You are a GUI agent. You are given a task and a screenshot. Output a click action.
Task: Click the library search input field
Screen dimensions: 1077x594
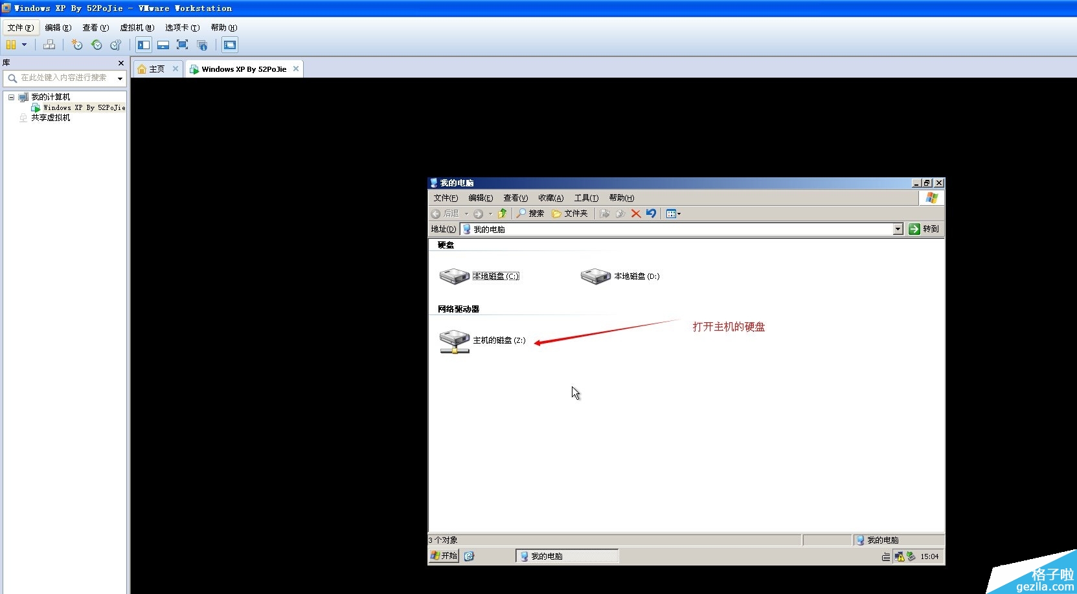click(x=63, y=78)
